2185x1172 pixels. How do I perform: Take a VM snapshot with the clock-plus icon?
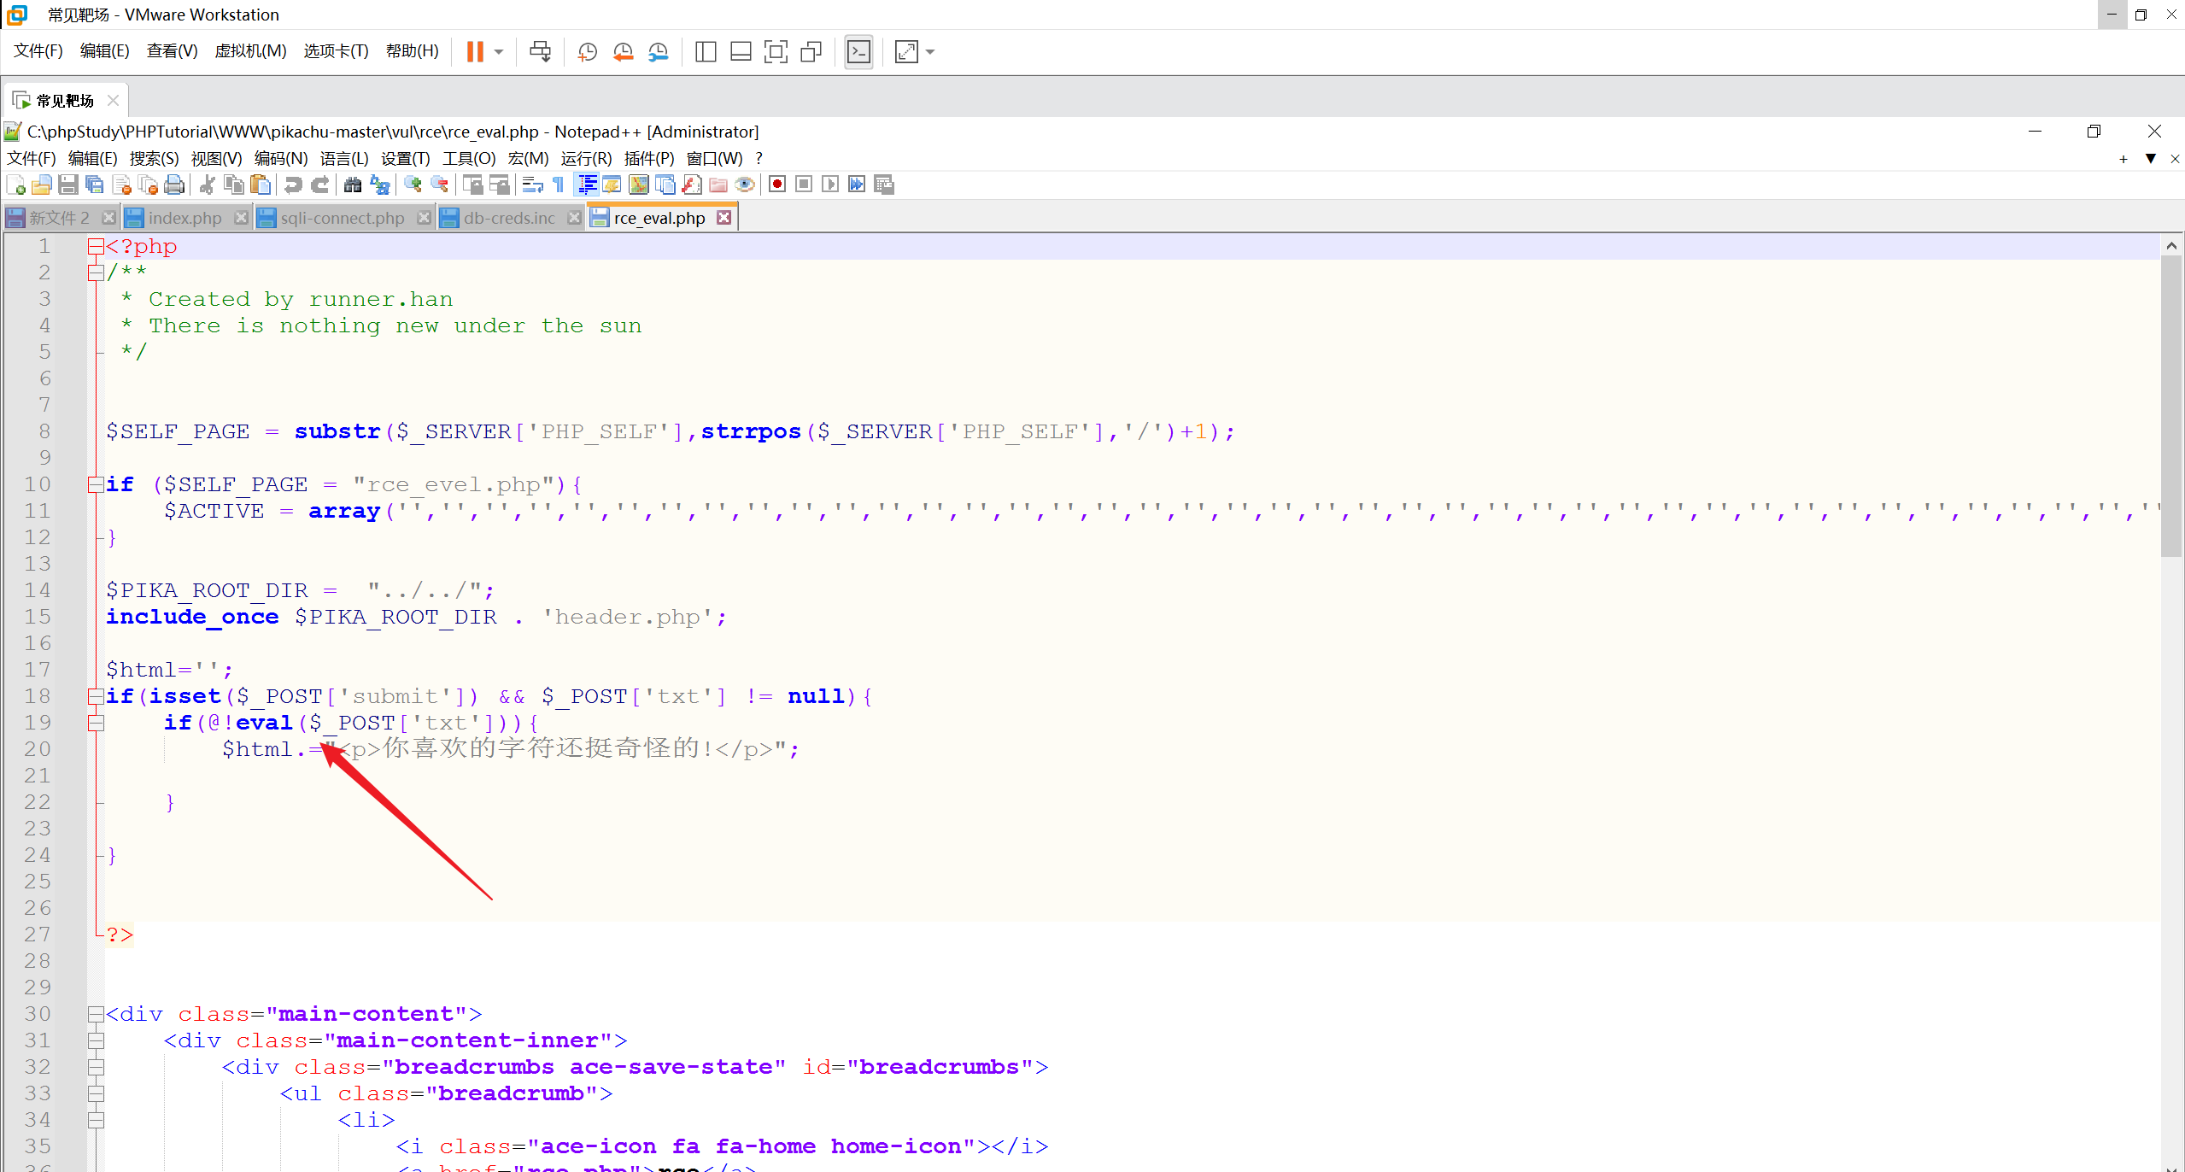[587, 51]
